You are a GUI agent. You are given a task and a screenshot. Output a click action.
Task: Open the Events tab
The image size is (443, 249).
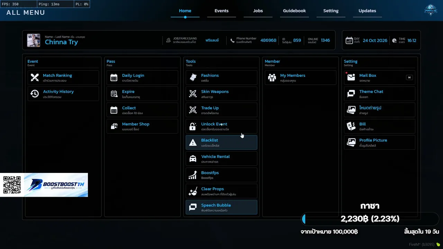(221, 11)
